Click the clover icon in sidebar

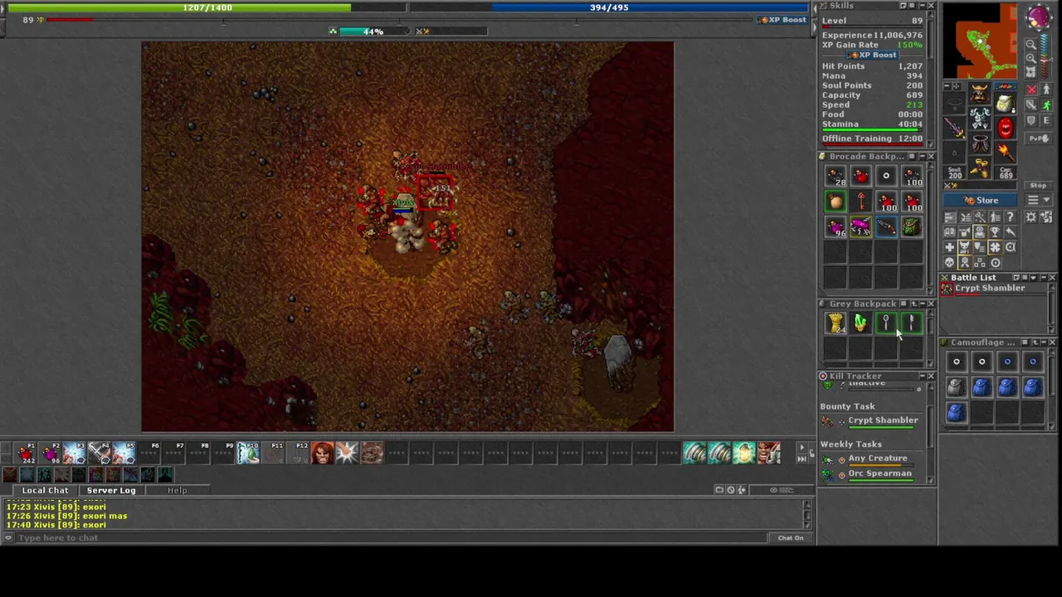pos(995,246)
